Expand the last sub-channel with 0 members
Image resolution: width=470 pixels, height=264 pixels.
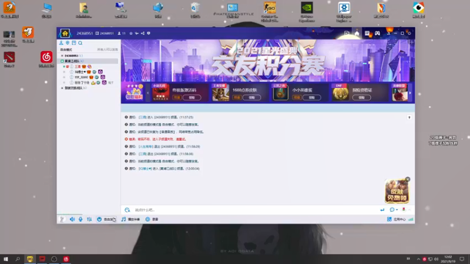(x=62, y=88)
